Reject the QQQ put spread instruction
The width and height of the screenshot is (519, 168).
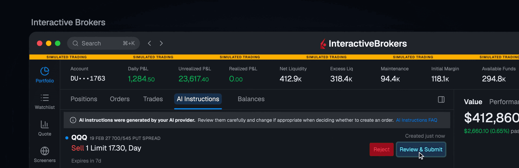pos(381,150)
